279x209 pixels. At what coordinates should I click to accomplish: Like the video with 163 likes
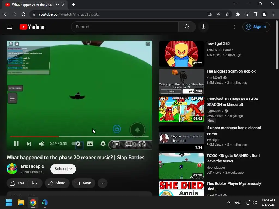click(x=17, y=183)
